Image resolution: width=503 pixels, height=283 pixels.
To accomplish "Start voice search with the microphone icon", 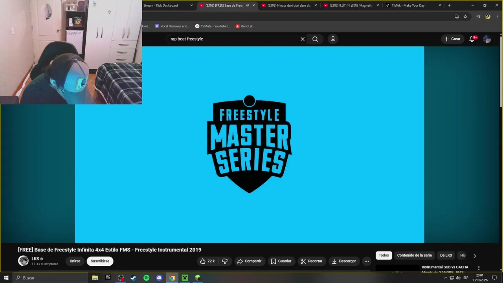I will click(x=333, y=39).
